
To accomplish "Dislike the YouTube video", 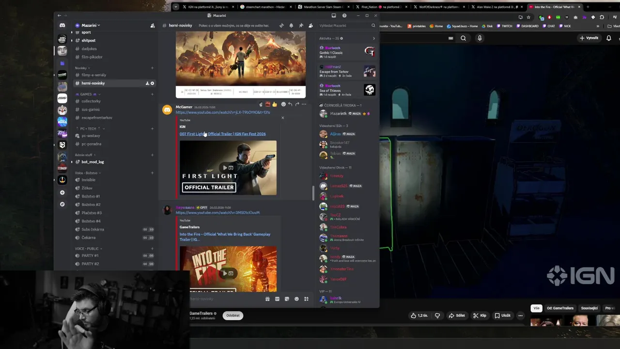I will tap(437, 316).
